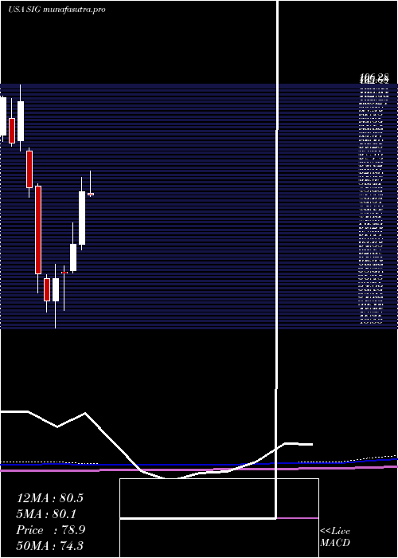Click the USA SIG munafasutra.pro title
The image size is (398, 558).
pyautogui.click(x=57, y=10)
